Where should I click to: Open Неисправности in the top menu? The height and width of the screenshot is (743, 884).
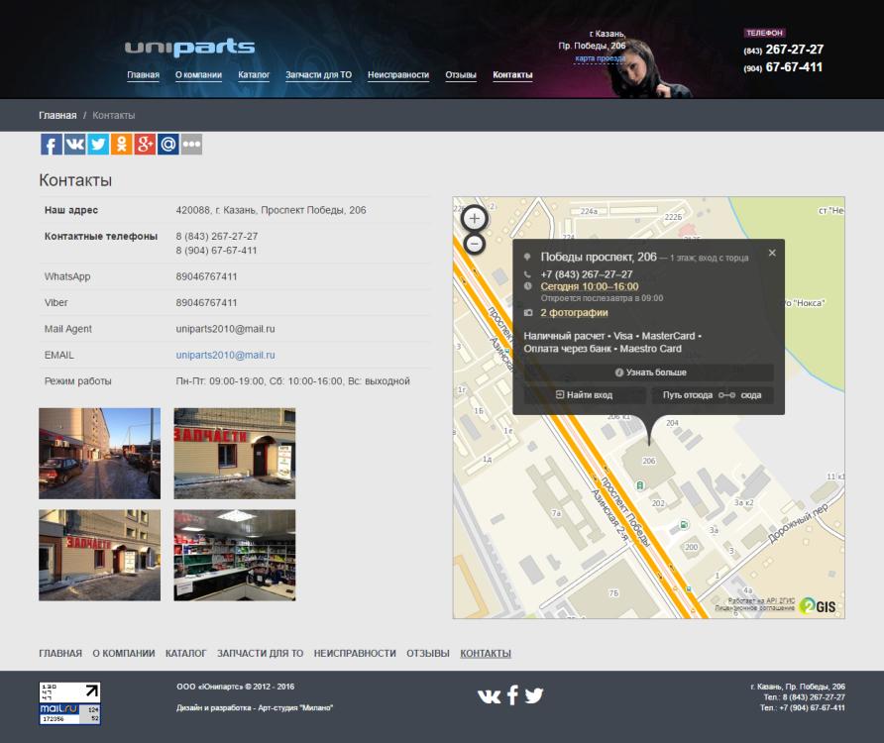coord(397,75)
